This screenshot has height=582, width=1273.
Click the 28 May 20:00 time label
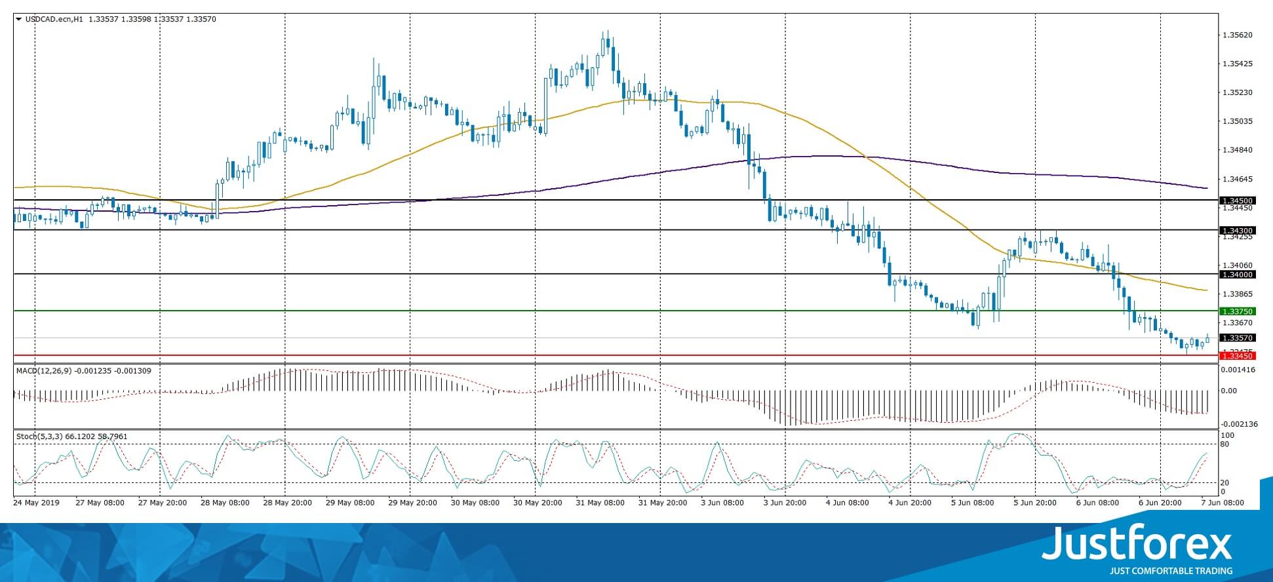click(x=287, y=503)
